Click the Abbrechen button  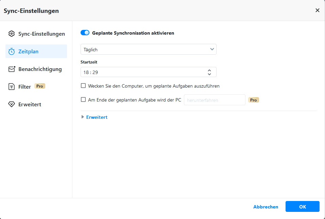(266, 207)
